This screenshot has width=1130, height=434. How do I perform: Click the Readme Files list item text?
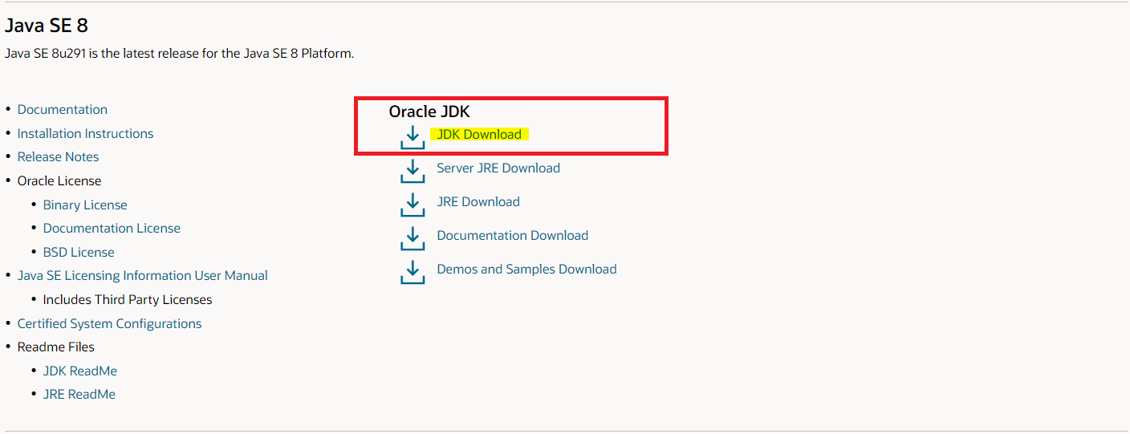coord(56,347)
